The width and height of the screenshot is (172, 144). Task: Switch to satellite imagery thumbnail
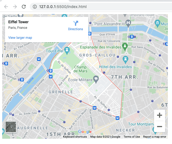11,127
